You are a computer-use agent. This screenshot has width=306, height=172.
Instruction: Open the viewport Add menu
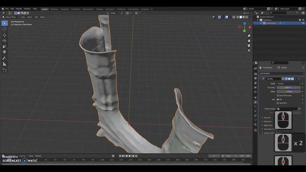(x=36, y=17)
